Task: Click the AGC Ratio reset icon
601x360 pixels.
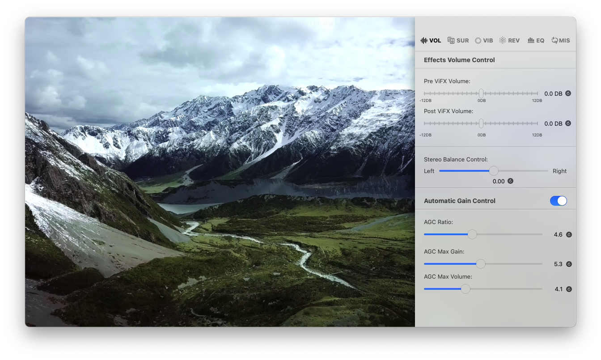Action: point(569,234)
